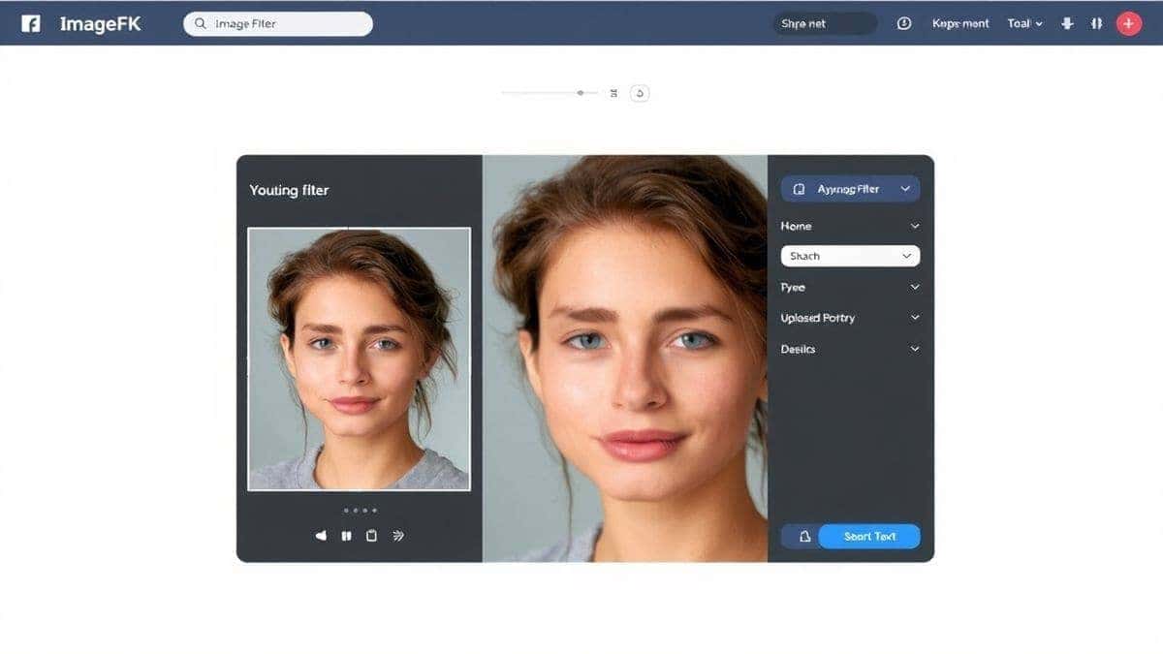
Task: Click the rounded reset icon beside slider
Action: point(640,93)
